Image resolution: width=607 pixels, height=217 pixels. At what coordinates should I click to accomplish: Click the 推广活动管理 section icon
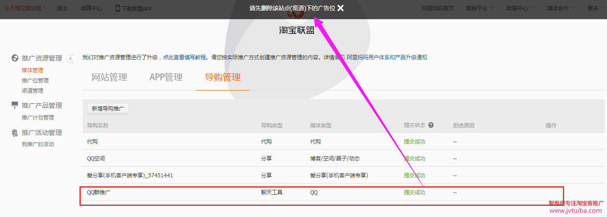click(15, 132)
